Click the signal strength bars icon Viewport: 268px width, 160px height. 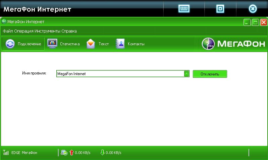click(6, 152)
